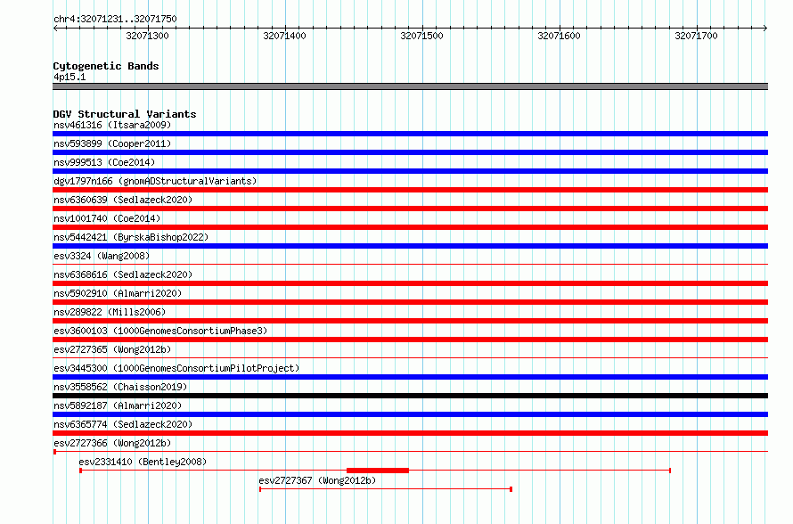Click red bar under nsv6365774
This screenshot has width=793, height=524.
[x=410, y=433]
